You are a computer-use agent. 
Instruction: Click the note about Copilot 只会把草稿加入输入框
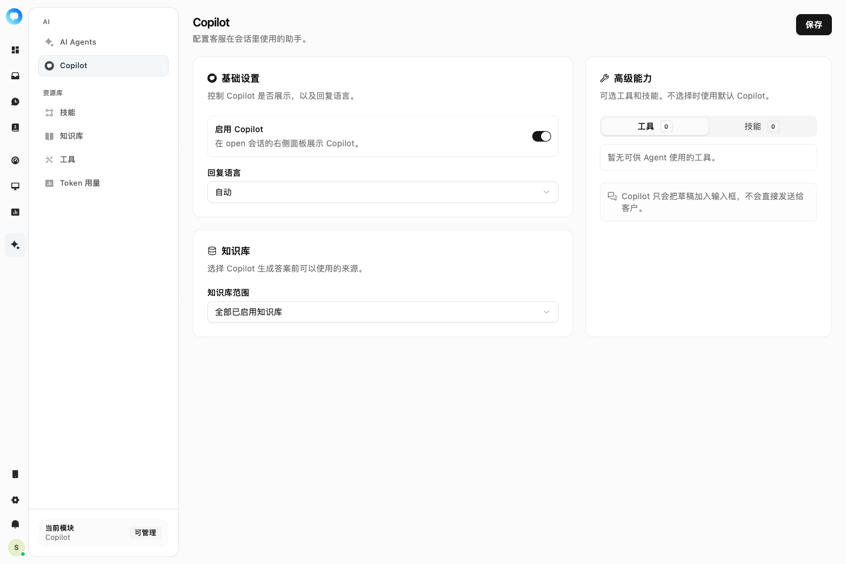coord(709,202)
